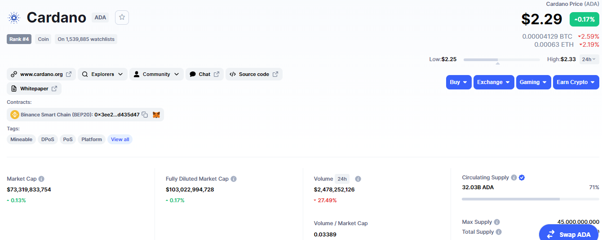Open the Chat link
This screenshot has height=240, width=602.
(204, 74)
